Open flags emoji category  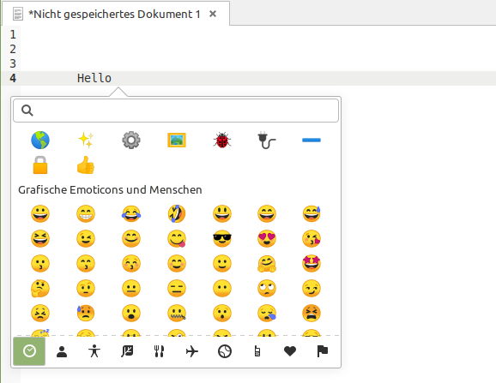point(323,351)
